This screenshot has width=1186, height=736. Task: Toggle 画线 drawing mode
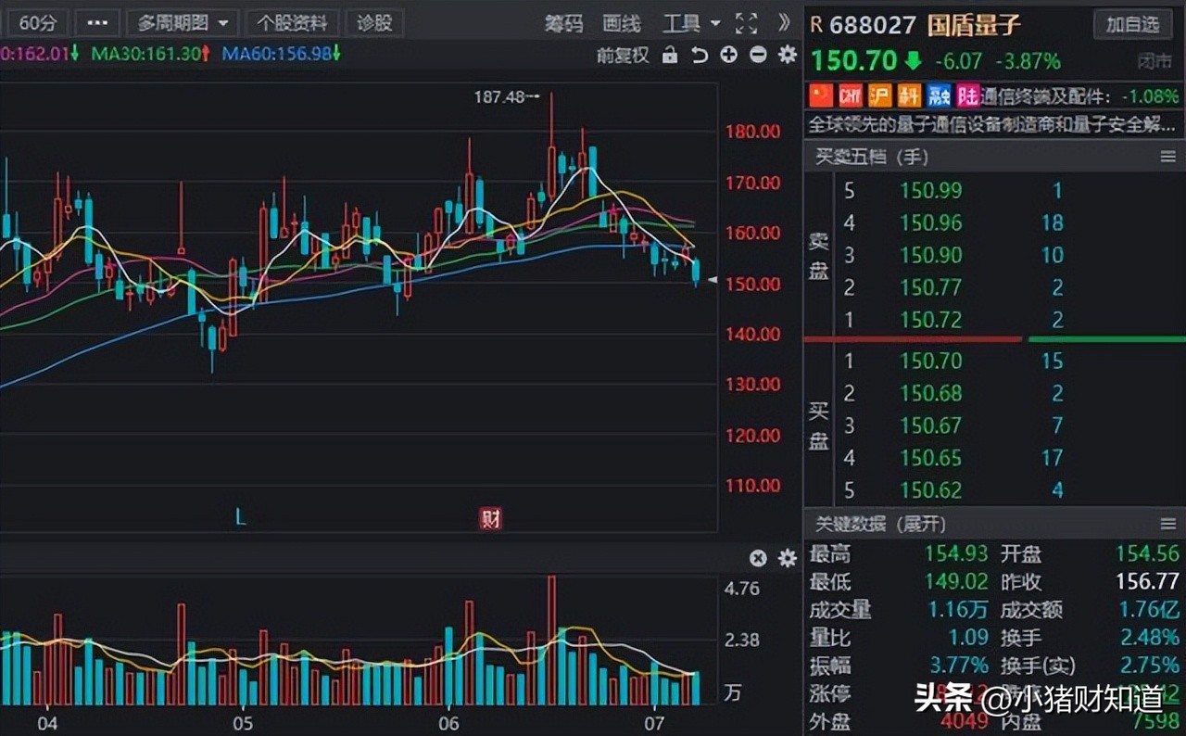click(x=622, y=23)
